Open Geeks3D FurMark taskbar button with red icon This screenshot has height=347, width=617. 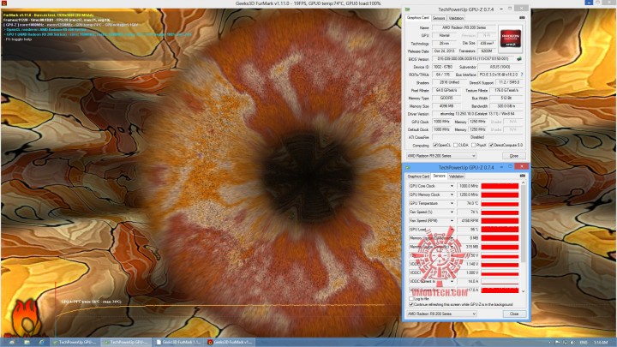pos(230,342)
